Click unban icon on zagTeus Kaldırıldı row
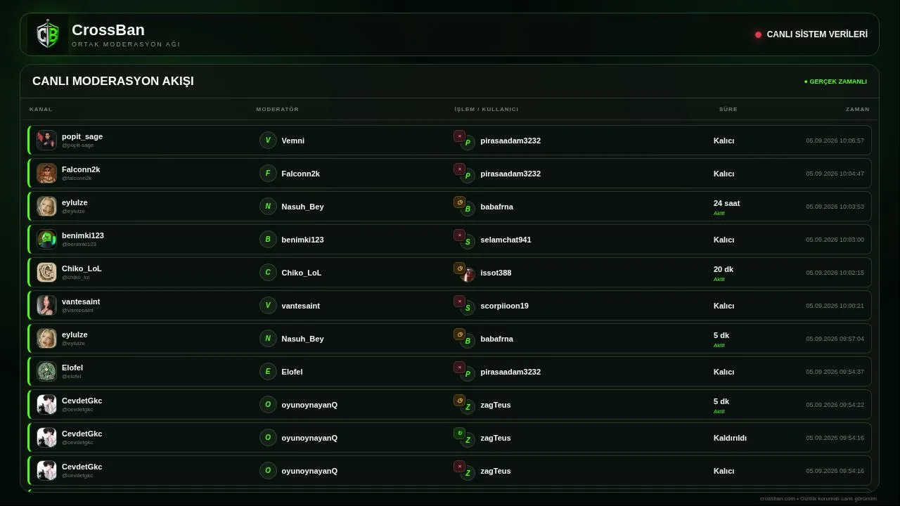Viewport: 900px width, 506px height. [459, 434]
